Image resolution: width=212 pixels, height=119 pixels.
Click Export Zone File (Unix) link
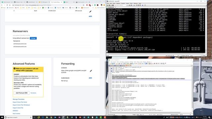tap(20, 102)
